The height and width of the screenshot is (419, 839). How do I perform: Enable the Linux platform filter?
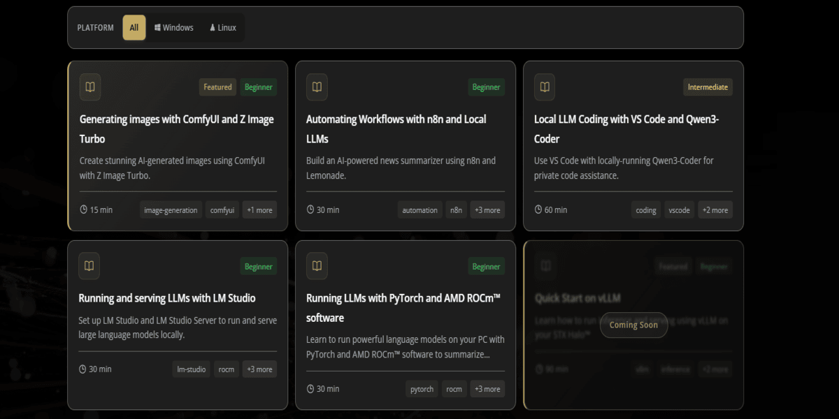click(222, 27)
